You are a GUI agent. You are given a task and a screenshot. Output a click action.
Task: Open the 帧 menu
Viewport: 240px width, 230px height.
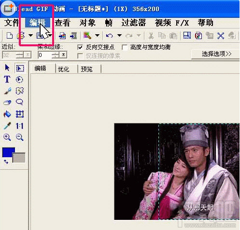point(109,23)
